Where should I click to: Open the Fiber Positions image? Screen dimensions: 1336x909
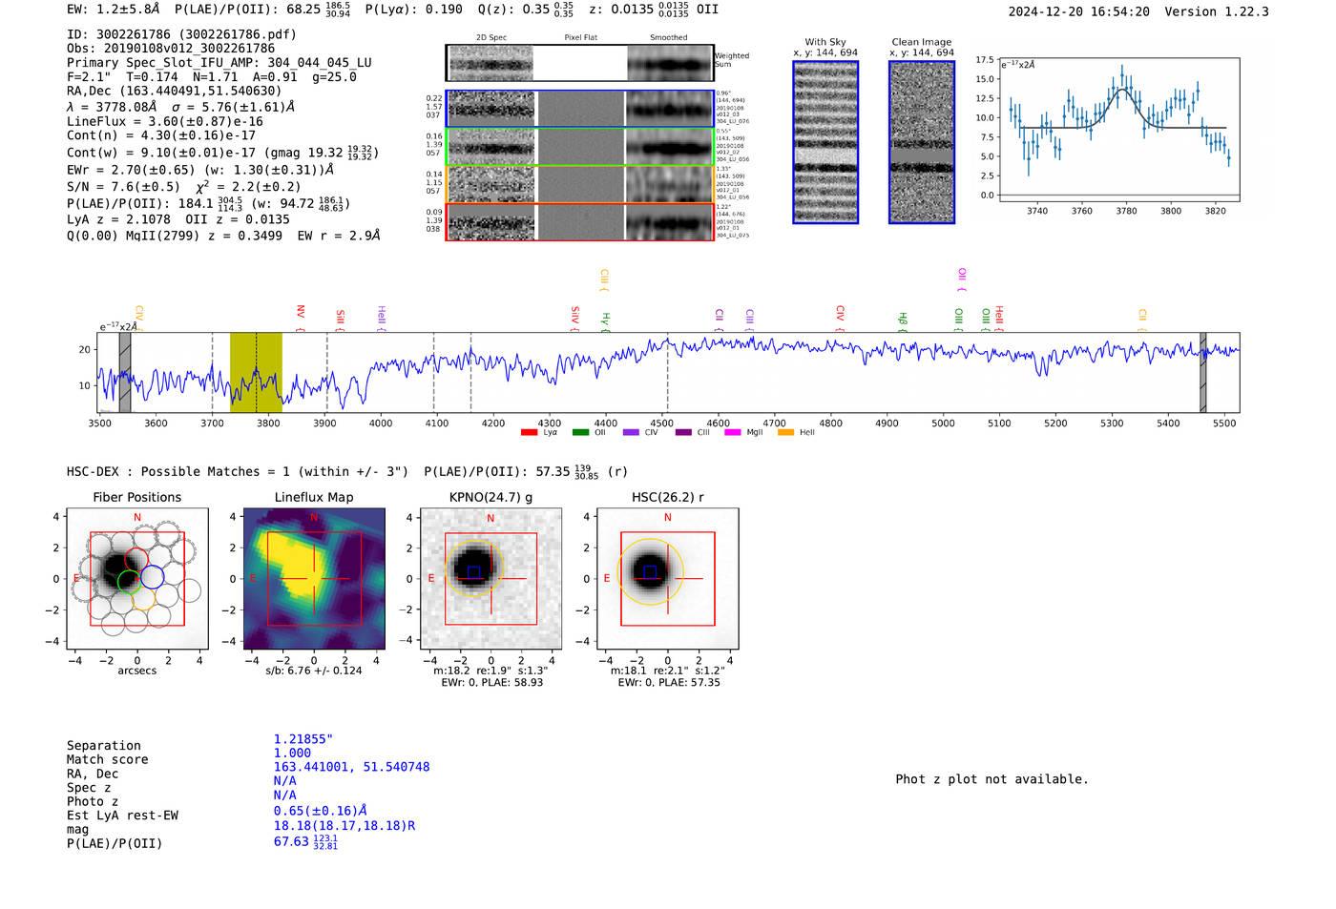tap(137, 579)
